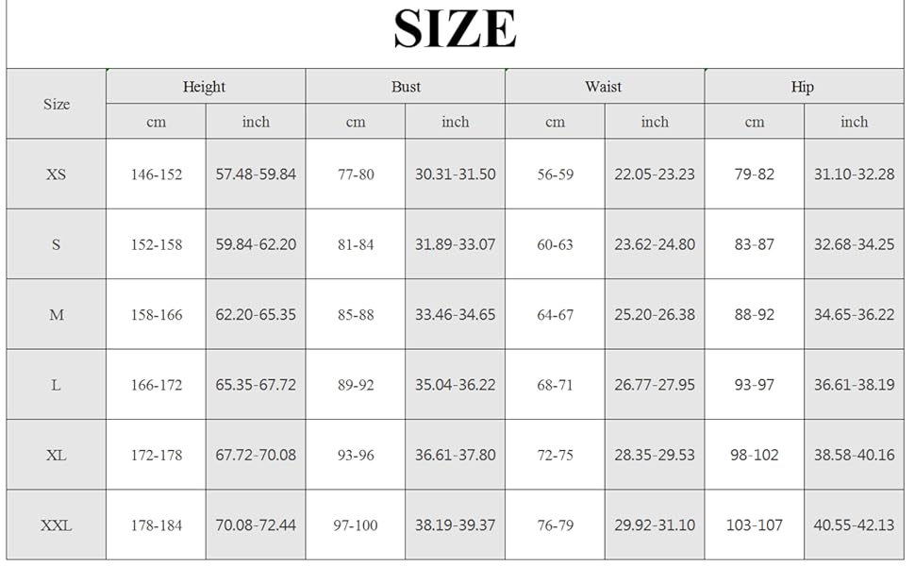Select the Bust column header
The image size is (915, 566).
pyautogui.click(x=406, y=87)
